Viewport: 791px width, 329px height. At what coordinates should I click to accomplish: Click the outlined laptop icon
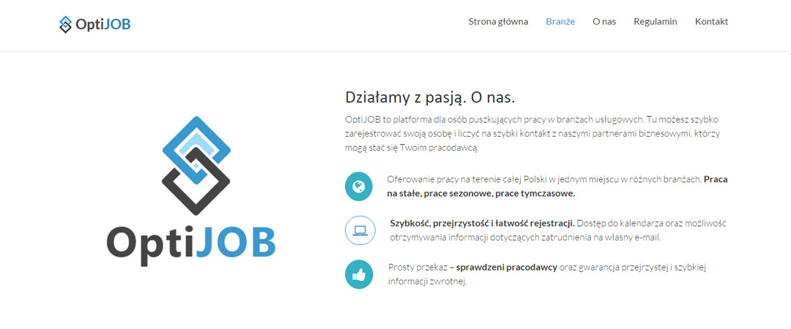pyautogui.click(x=359, y=230)
